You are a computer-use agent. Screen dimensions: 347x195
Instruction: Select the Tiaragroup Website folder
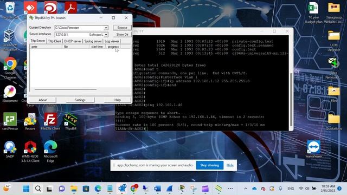click(334, 12)
